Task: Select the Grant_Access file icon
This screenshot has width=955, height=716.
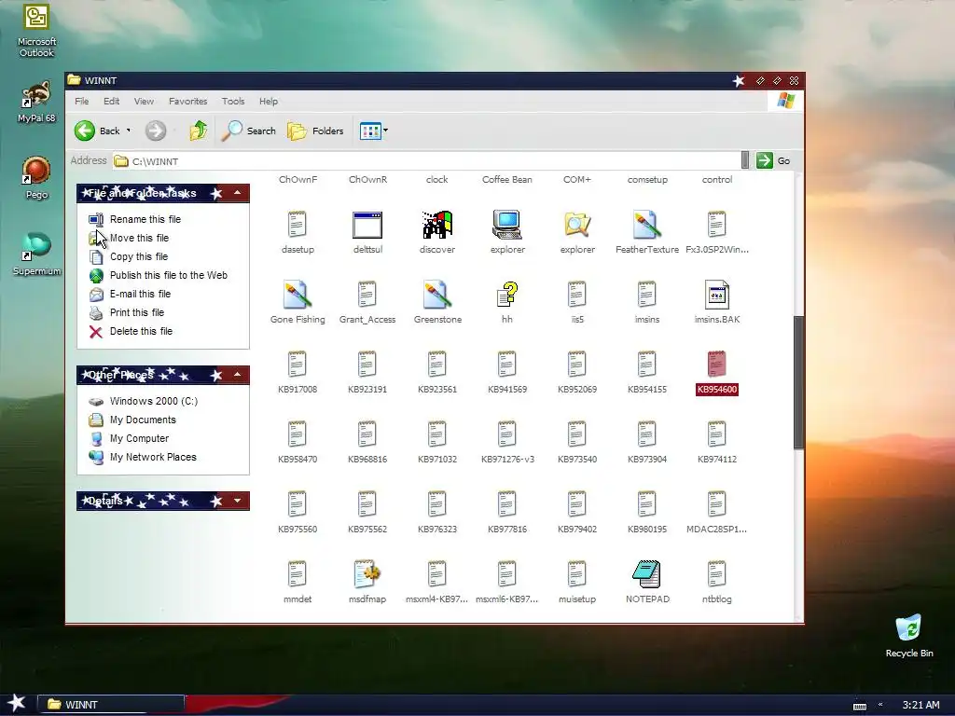Action: 367,295
